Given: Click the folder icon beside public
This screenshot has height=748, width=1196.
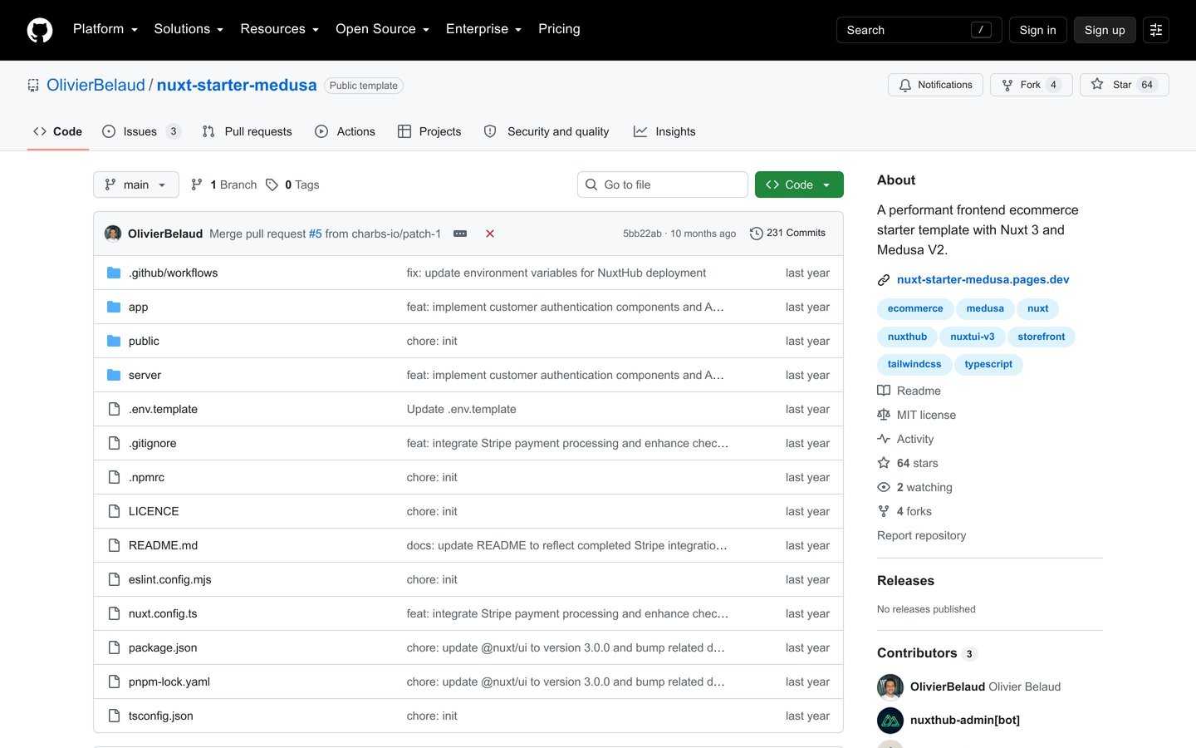Looking at the screenshot, I should [114, 341].
